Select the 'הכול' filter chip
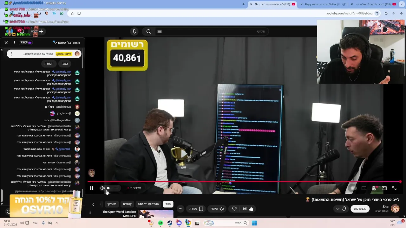The height and width of the screenshot is (228, 406). [x=168, y=204]
